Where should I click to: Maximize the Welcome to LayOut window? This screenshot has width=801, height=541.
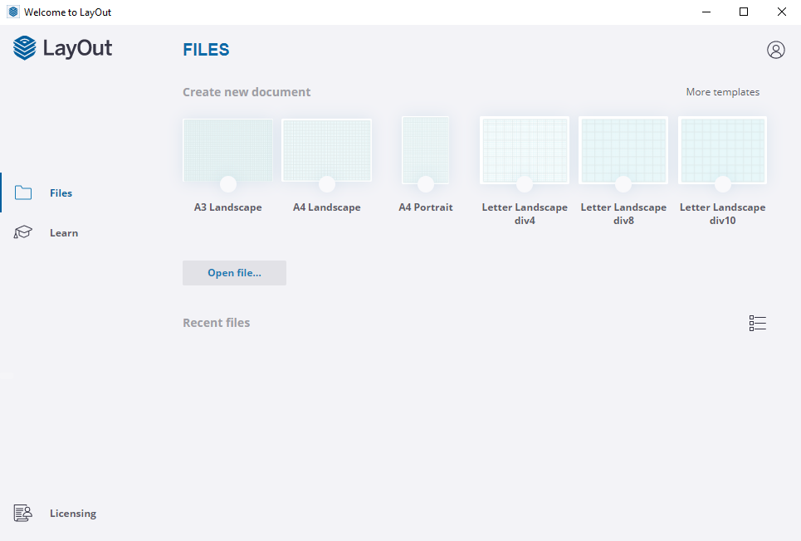coord(744,12)
